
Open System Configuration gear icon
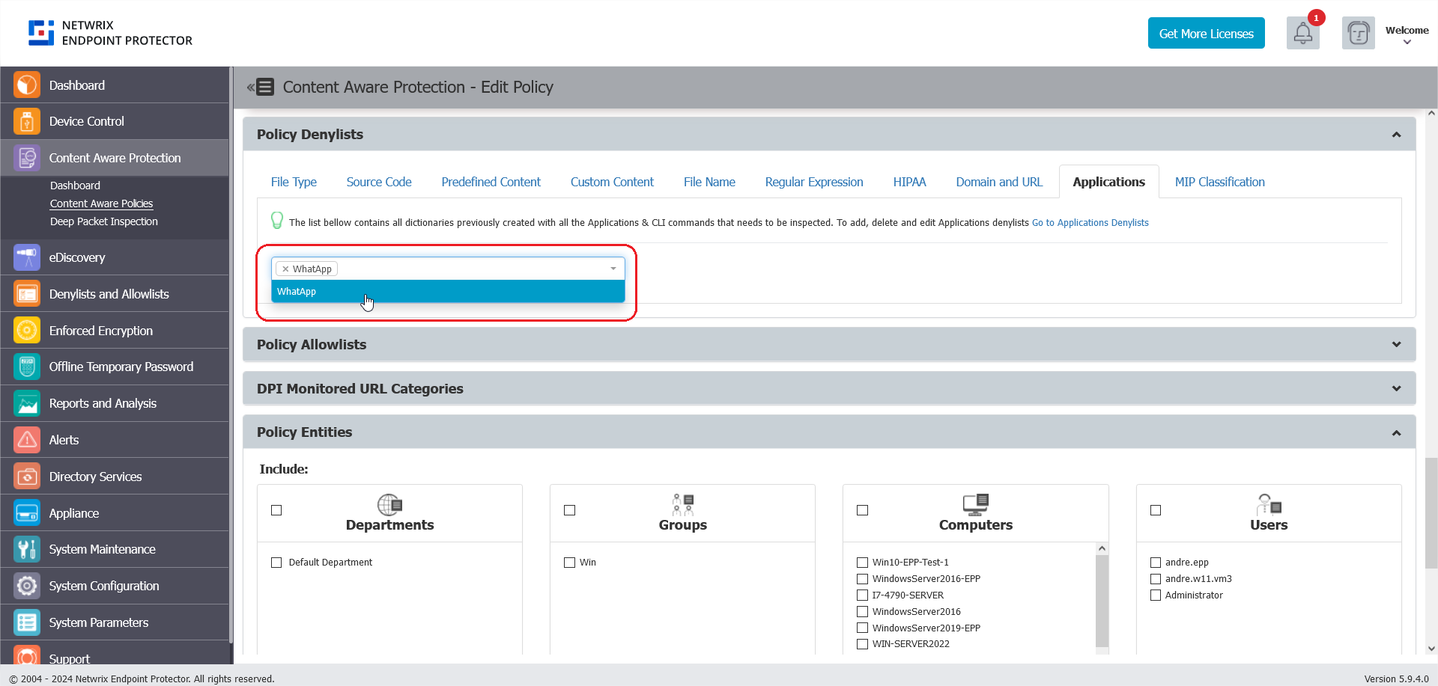click(26, 586)
